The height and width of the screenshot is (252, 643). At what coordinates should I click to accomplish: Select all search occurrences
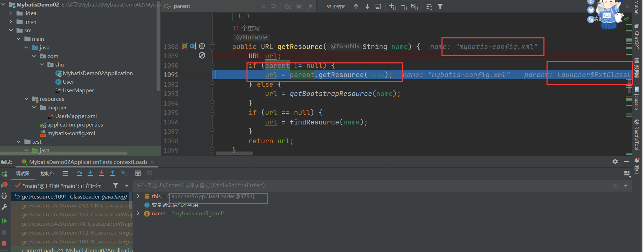point(415,7)
